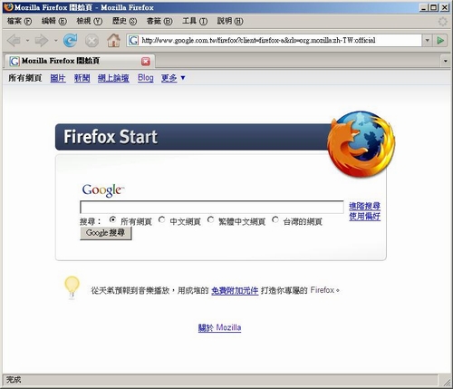Screen dimensions: 453x389
Task: Click the light bulb tip icon
Action: (72, 287)
